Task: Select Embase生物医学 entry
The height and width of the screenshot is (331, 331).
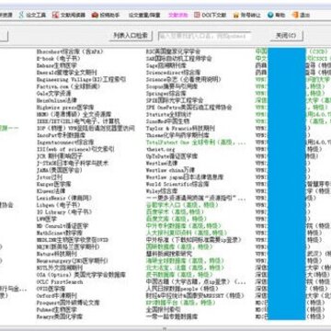Action: coord(57,65)
